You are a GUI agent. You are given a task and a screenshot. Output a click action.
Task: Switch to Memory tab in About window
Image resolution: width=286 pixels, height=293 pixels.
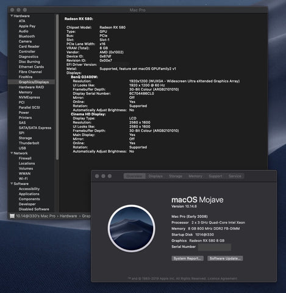pyautogui.click(x=195, y=176)
